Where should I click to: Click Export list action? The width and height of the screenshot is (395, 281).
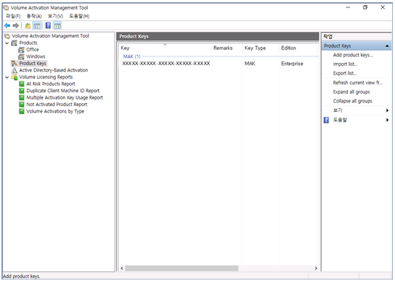pyautogui.click(x=345, y=73)
